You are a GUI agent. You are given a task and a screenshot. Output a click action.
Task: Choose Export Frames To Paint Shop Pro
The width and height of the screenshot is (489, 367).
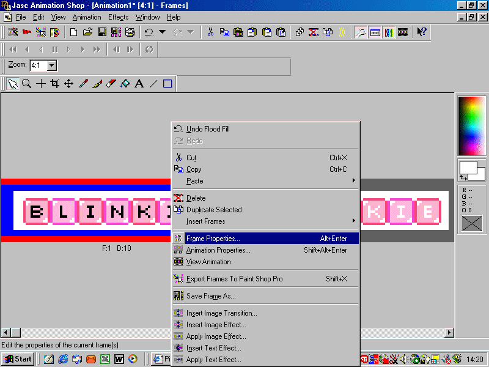pyautogui.click(x=266, y=279)
